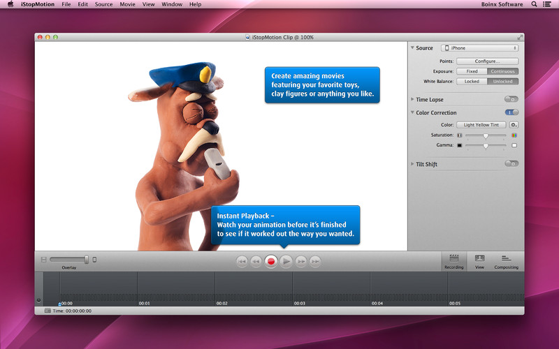Set Exposure to Fixed
Screen dimensions: 559x349
point(472,71)
